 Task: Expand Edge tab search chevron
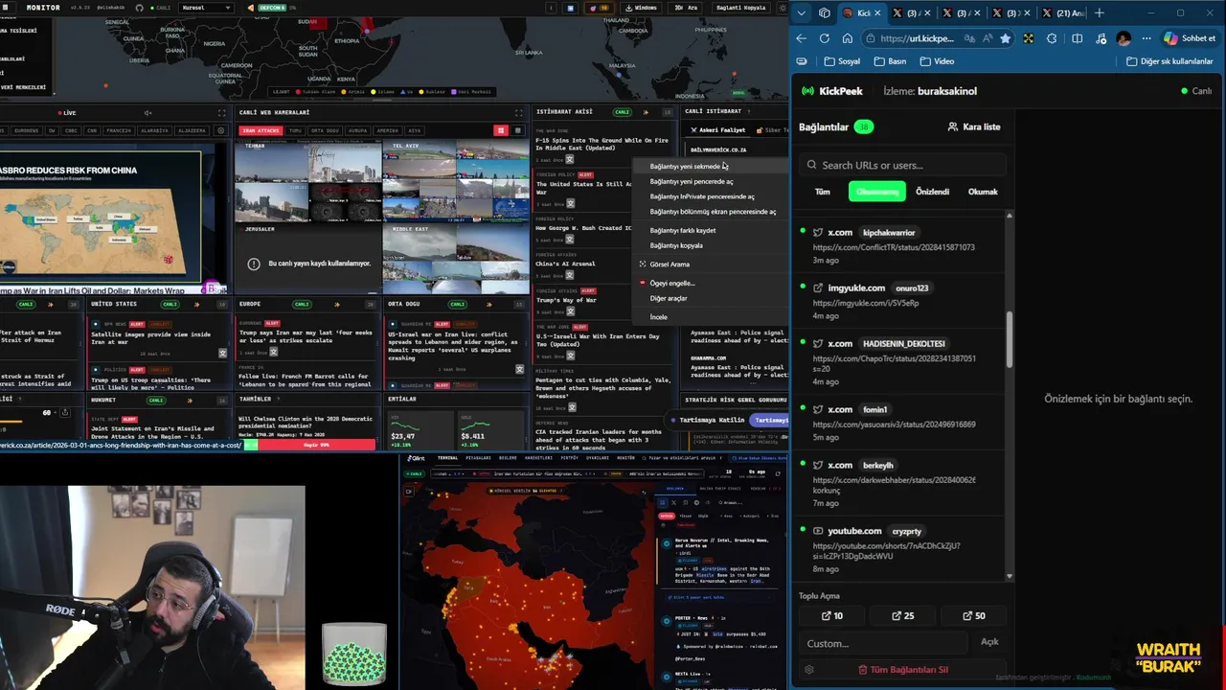(x=802, y=13)
